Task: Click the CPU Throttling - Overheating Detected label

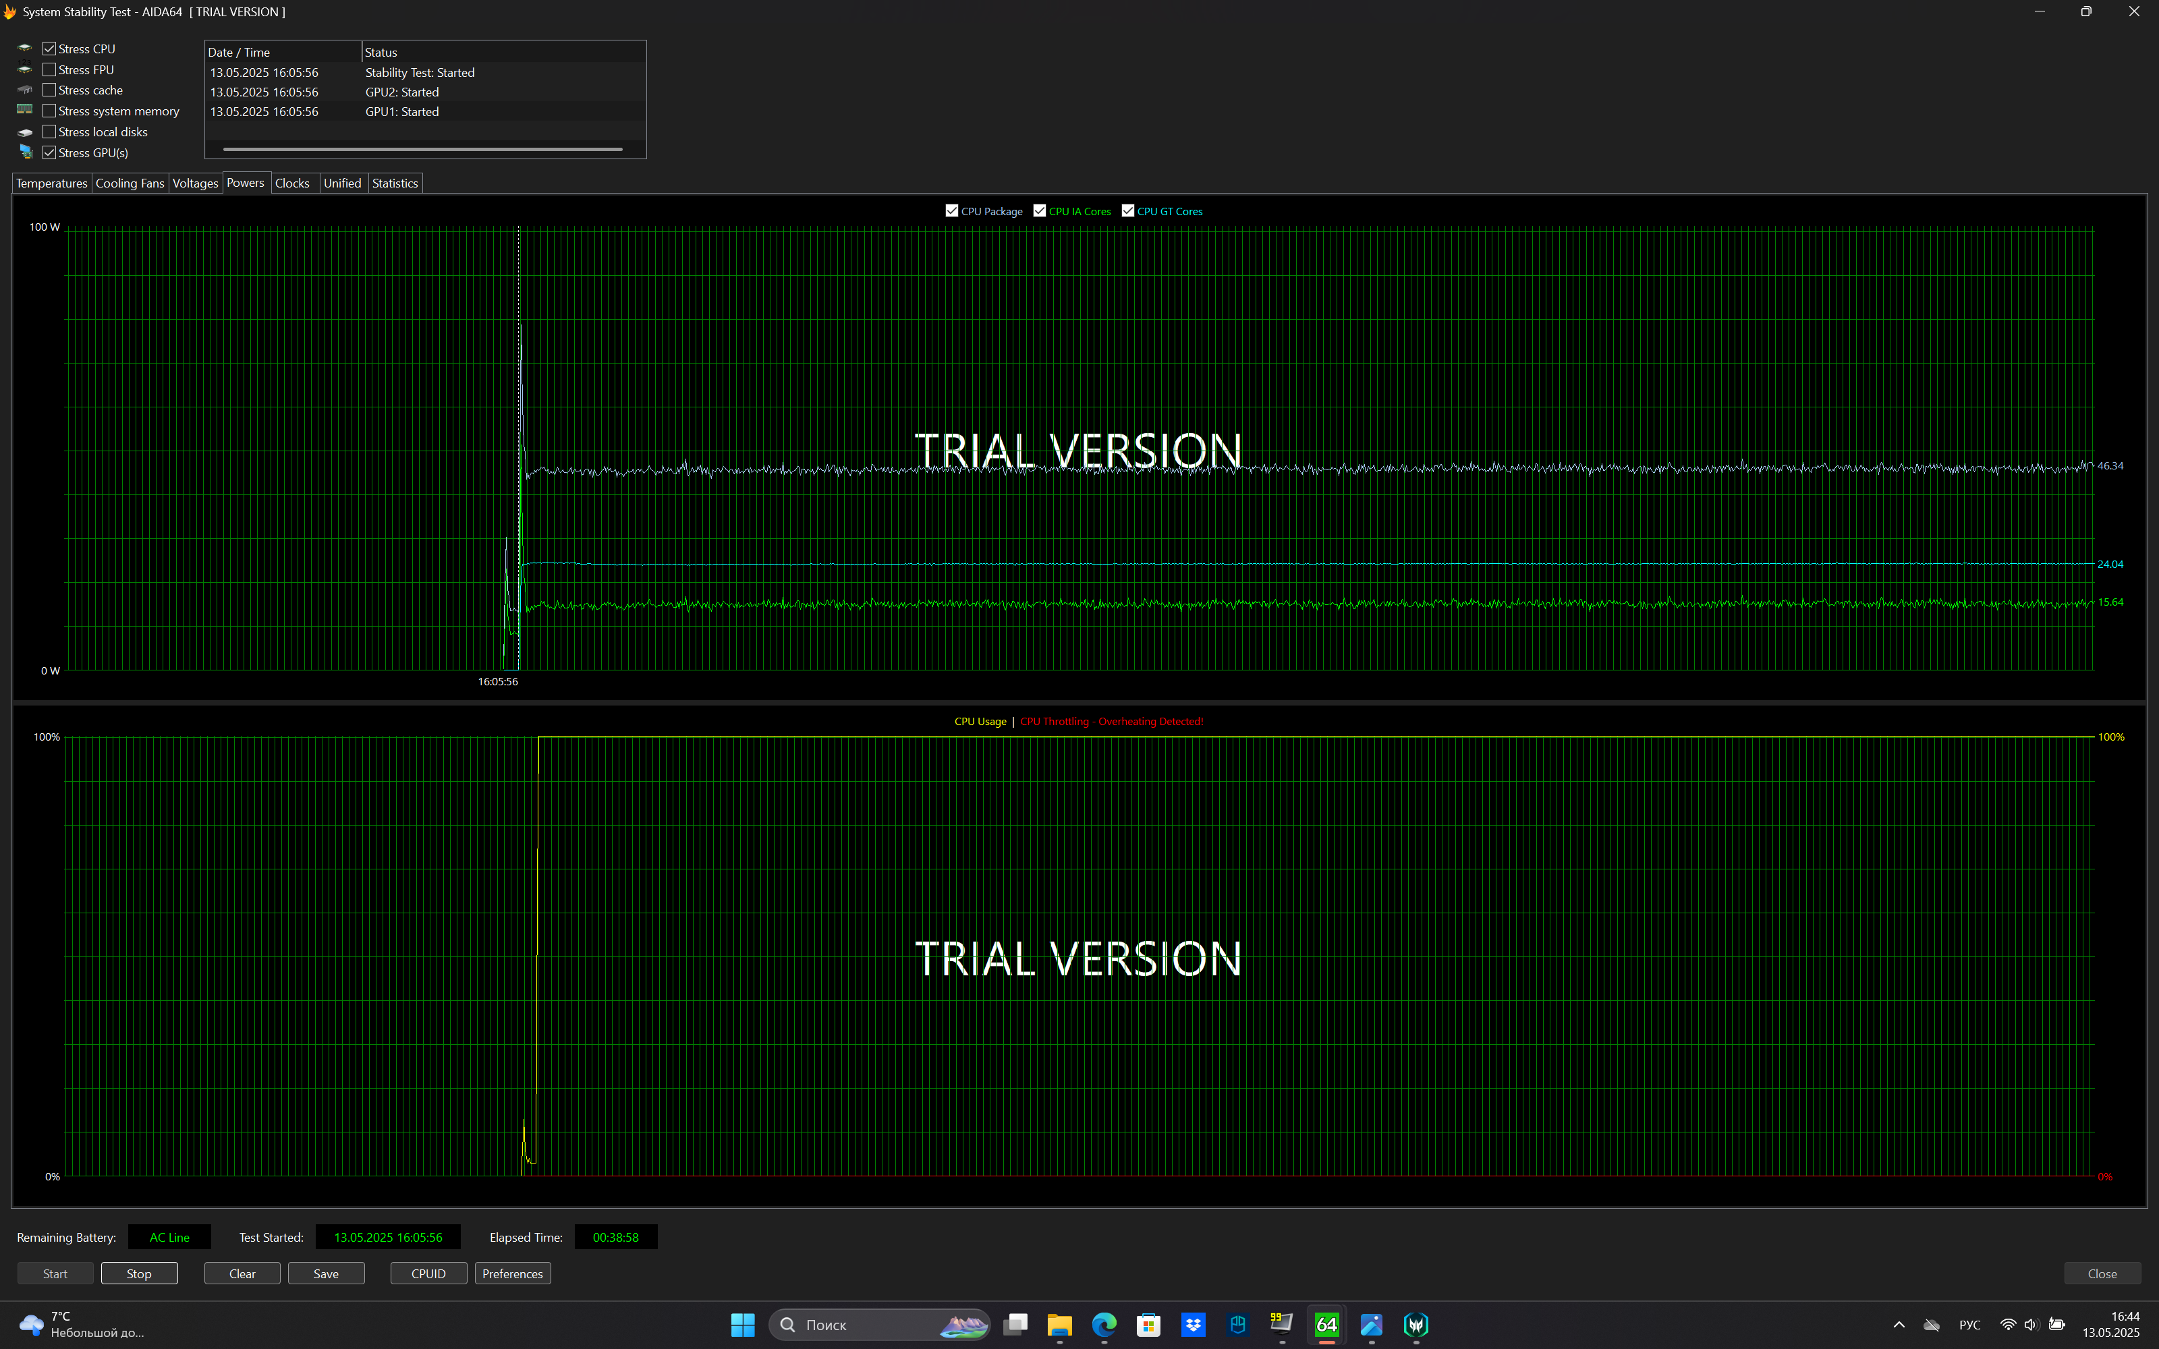Action: pos(1111,721)
